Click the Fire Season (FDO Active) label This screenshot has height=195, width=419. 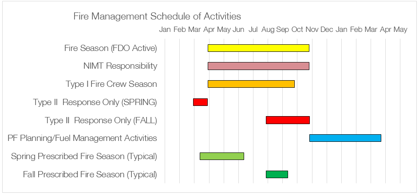point(111,48)
